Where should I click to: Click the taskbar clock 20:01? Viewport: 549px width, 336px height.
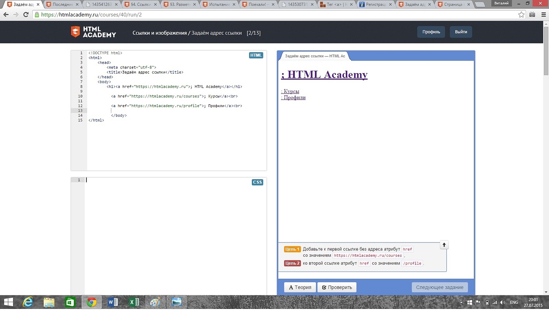[x=533, y=300]
